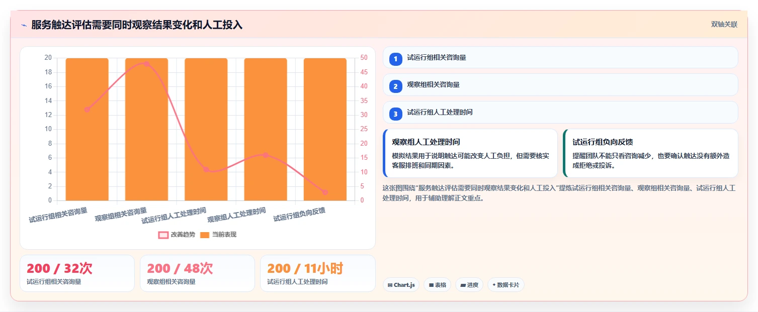Image resolution: width=758 pixels, height=312 pixels.
Task: Select the 观察组相关咨询量 list item
Action: tap(560, 85)
